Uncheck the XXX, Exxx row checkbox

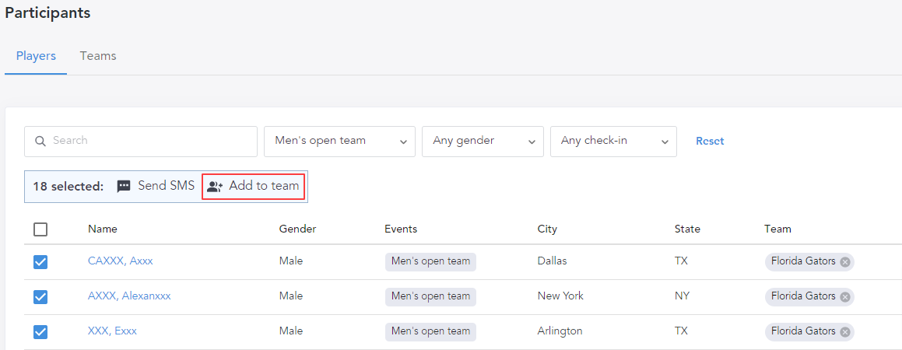(x=41, y=332)
